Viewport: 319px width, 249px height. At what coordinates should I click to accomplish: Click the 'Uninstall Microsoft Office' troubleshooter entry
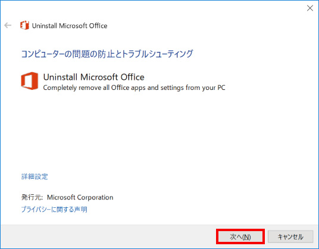(94, 77)
